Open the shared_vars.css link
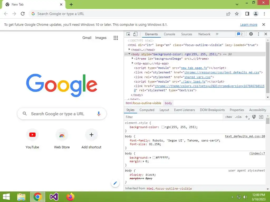The height and width of the screenshot is (202, 270). click(197, 77)
